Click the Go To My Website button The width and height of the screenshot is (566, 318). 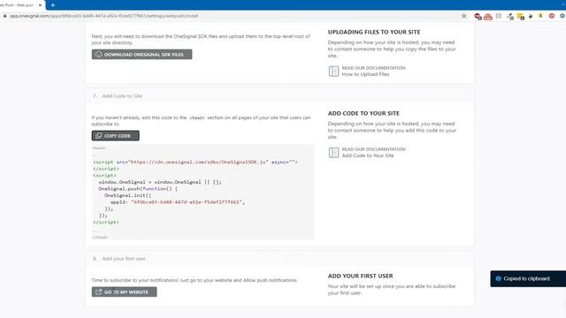[x=124, y=291]
